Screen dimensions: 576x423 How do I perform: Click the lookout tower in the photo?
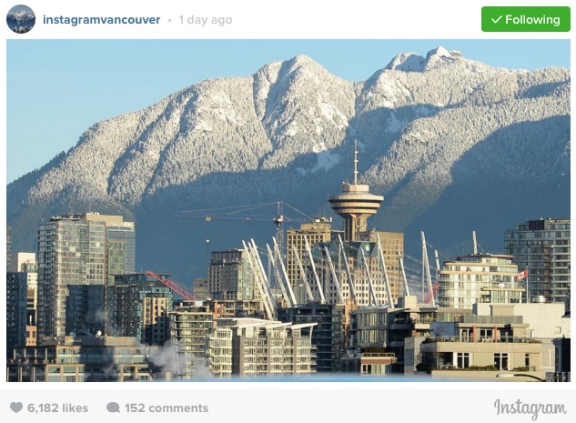(355, 195)
